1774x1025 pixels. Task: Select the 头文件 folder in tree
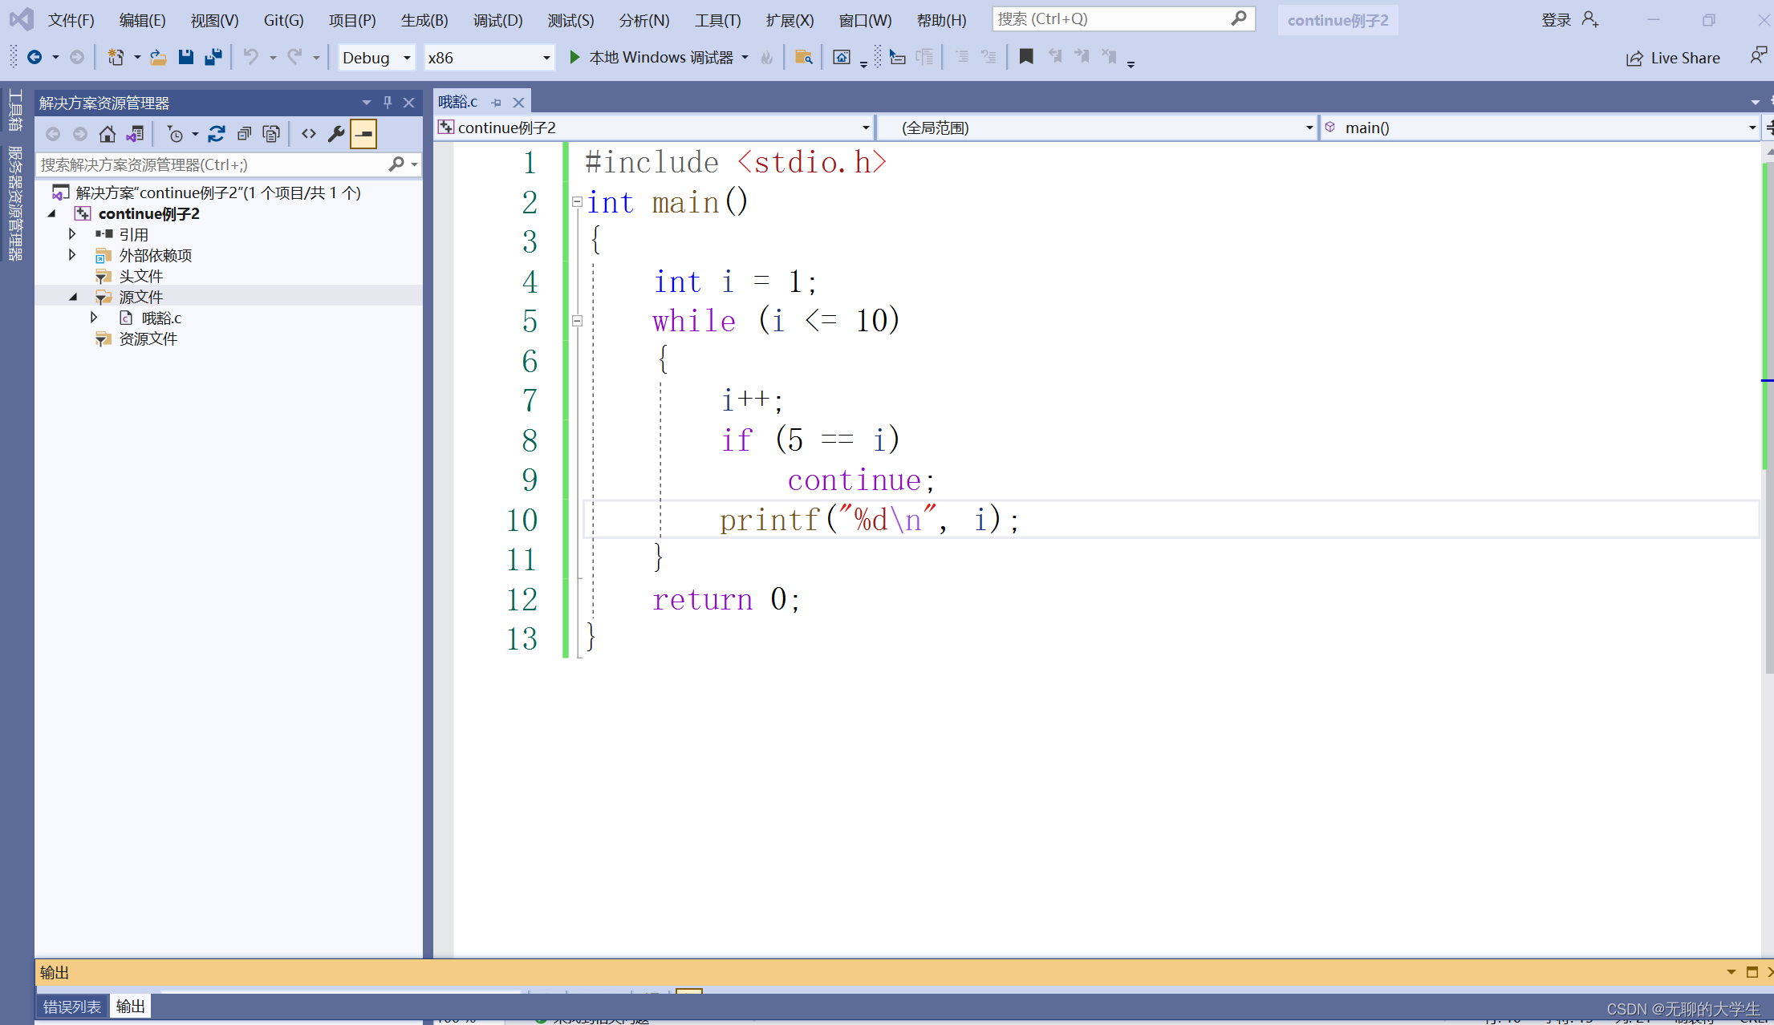point(140,276)
